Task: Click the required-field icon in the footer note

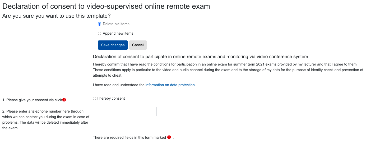Action: tap(169, 137)
